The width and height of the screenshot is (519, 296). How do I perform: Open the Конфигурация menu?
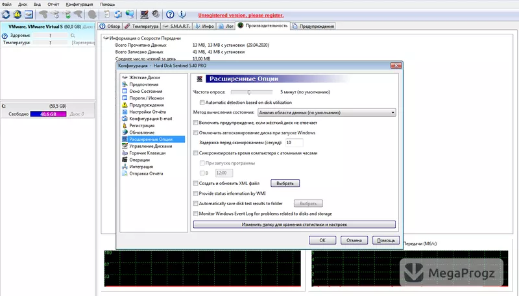click(x=79, y=5)
